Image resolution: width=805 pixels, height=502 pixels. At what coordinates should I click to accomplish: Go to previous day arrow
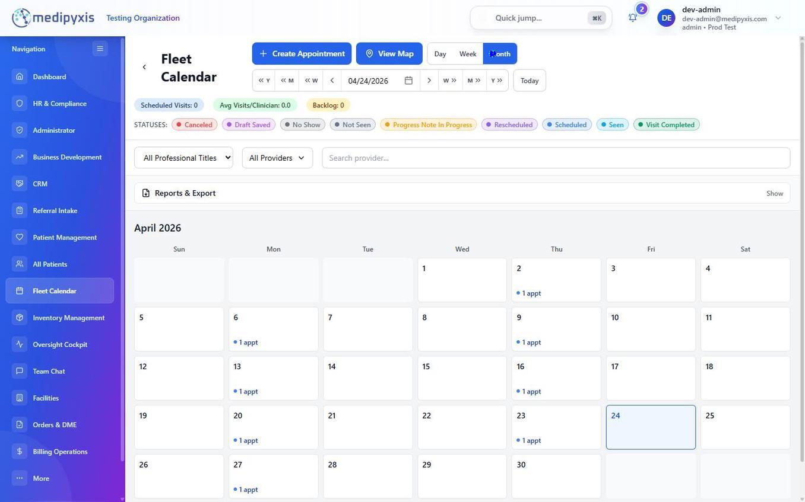point(332,81)
